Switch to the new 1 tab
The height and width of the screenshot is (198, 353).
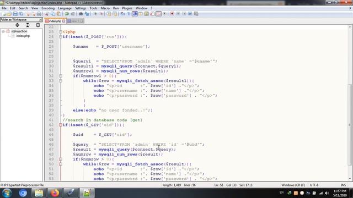[75, 21]
